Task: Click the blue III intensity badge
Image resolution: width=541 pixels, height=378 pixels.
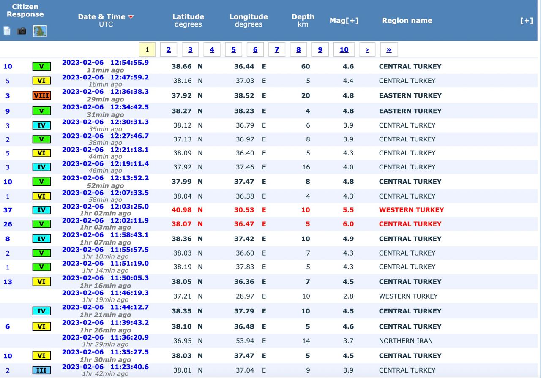Action: pos(41,370)
